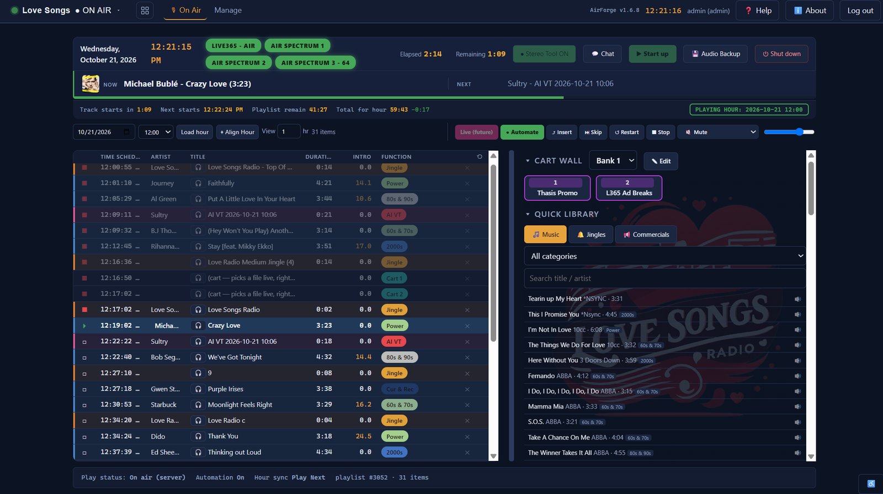
Task: Toggle the AIR SPECTRUM 3 - 64 output pill
Action: [315, 63]
